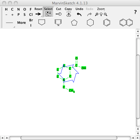Viewport: 140px width, 140px height.
Task: Insert the cyclohexane ring template
Action: pos(90,22)
